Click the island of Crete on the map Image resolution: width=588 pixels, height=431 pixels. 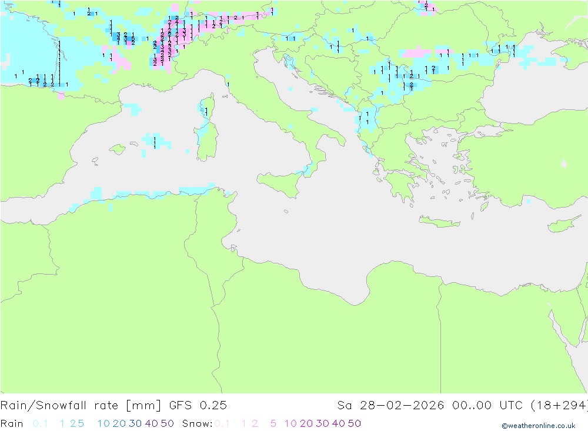[x=439, y=222]
